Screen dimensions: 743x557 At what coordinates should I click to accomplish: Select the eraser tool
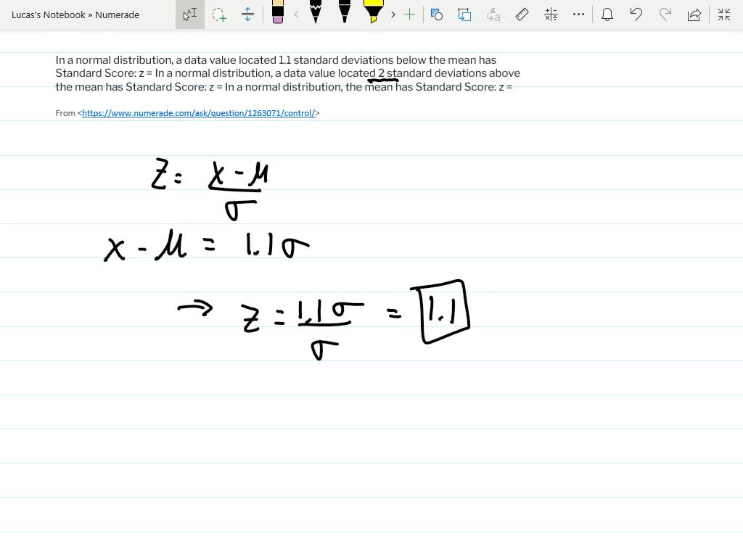[278, 12]
